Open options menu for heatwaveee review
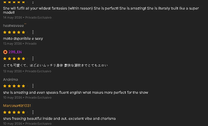This screenshot has height=126, width=208. [33, 32]
